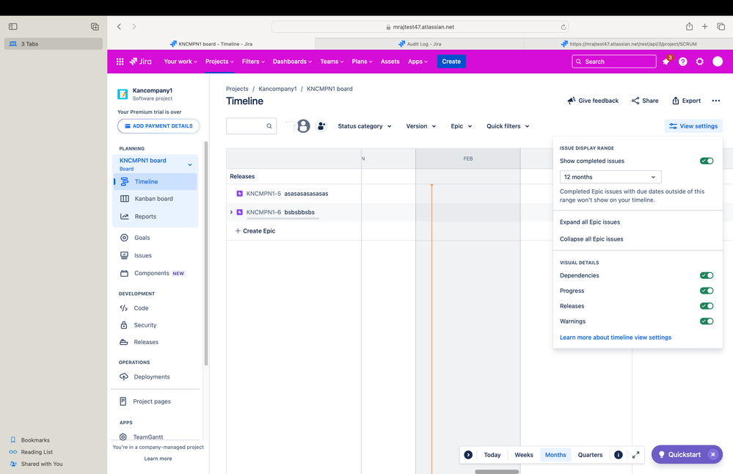The image size is (733, 474).
Task: Click the timeline navigation arrow icon
Action: coord(468,454)
